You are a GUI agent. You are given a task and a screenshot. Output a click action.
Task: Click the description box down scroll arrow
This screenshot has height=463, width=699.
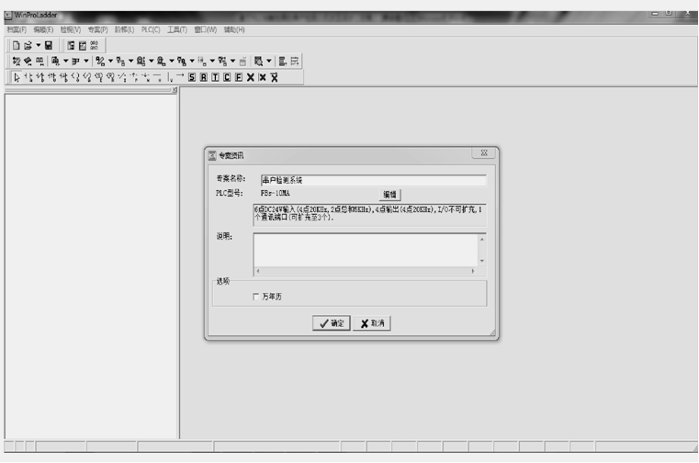pyautogui.click(x=482, y=261)
